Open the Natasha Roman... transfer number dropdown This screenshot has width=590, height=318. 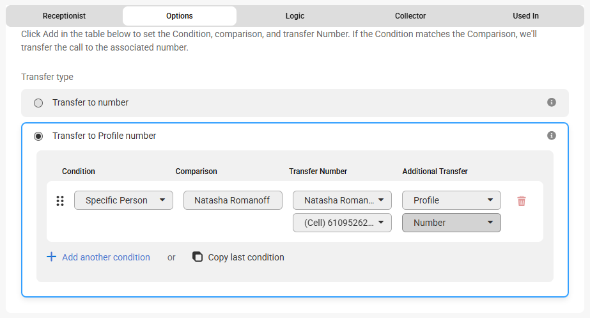coord(342,200)
